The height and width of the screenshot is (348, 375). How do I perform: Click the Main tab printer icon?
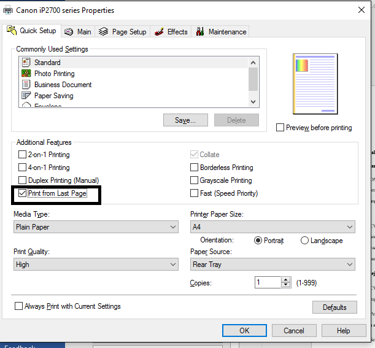(x=69, y=32)
